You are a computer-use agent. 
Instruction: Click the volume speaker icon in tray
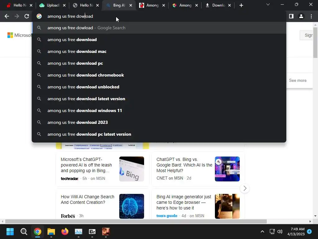click(280, 232)
